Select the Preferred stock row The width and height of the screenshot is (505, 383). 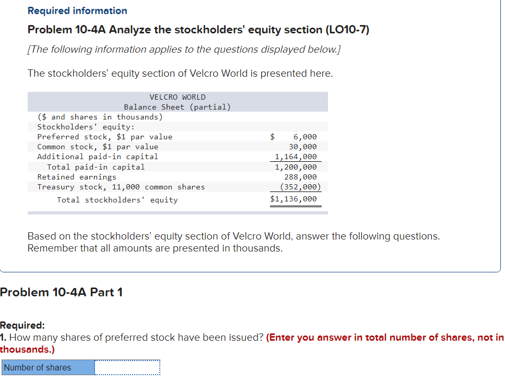[104, 136]
